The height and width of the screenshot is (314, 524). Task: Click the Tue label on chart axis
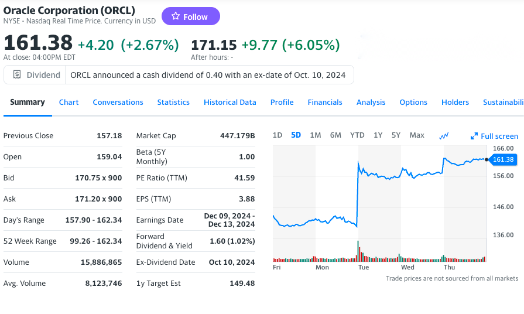pyautogui.click(x=364, y=267)
